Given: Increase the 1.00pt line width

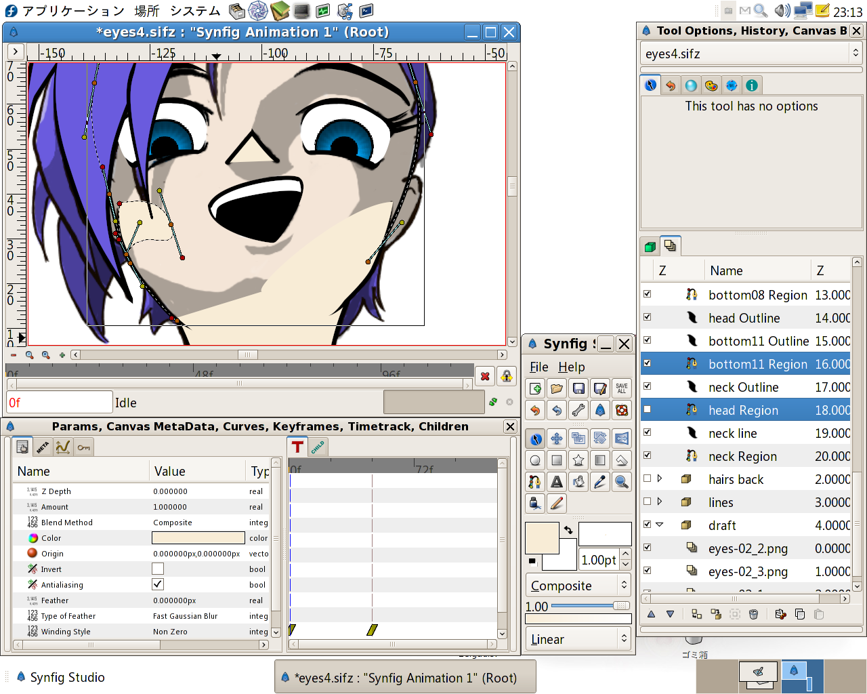Looking at the screenshot, I should (x=626, y=555).
